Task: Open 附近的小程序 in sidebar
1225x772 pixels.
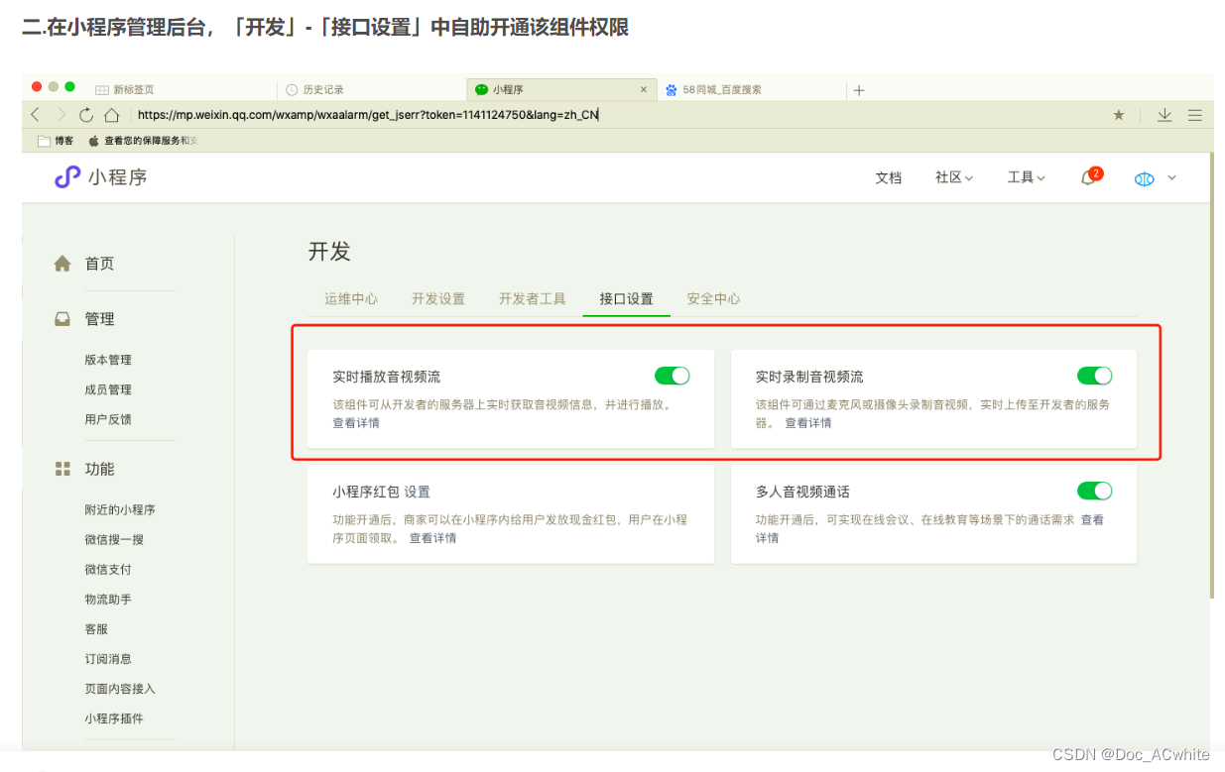Action: click(120, 509)
